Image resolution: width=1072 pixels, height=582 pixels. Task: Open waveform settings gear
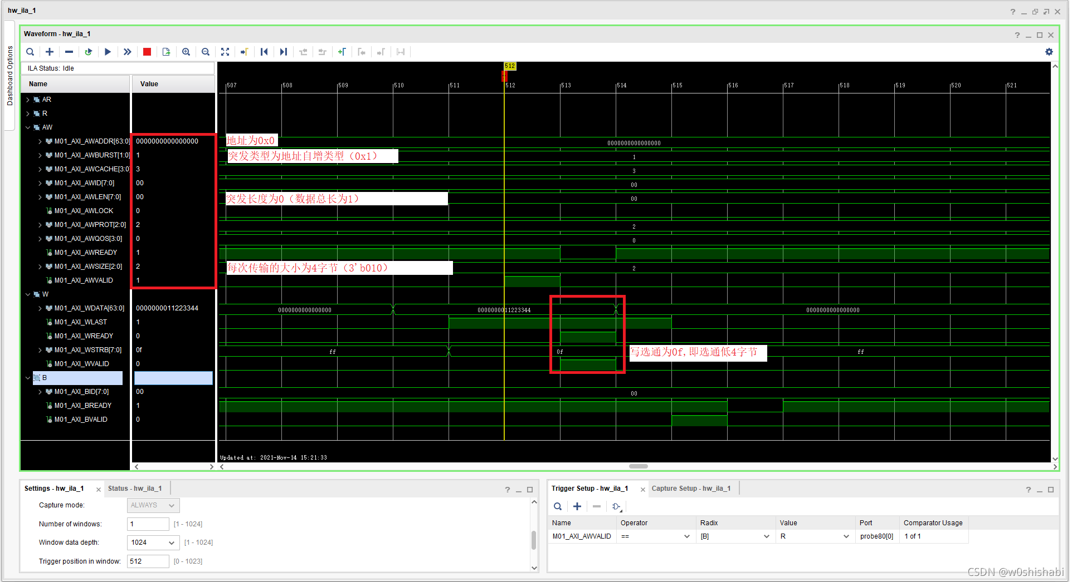pos(1049,52)
